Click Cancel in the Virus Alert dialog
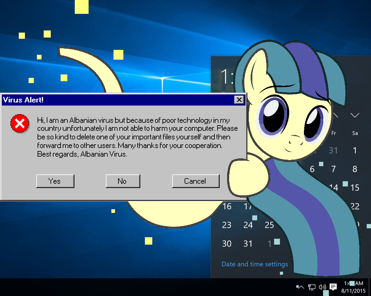The height and width of the screenshot is (296, 371). (x=196, y=181)
